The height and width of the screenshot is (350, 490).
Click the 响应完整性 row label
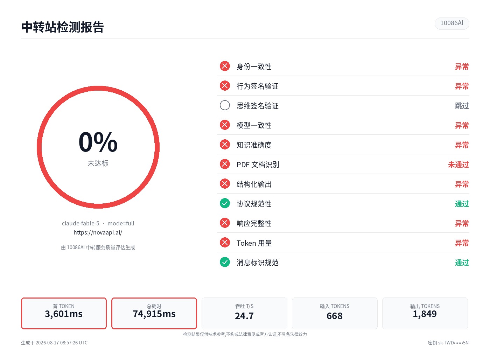254,223
